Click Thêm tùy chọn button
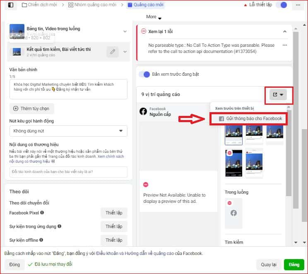Viewport: 308px width, 274px height. (32, 108)
